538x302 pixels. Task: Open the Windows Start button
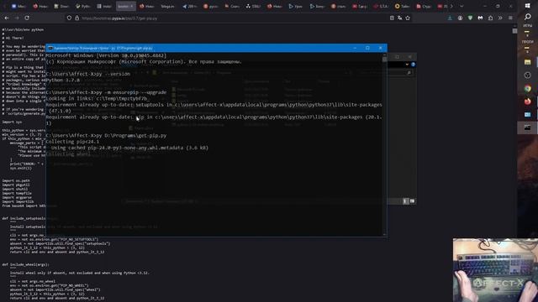point(528,6)
